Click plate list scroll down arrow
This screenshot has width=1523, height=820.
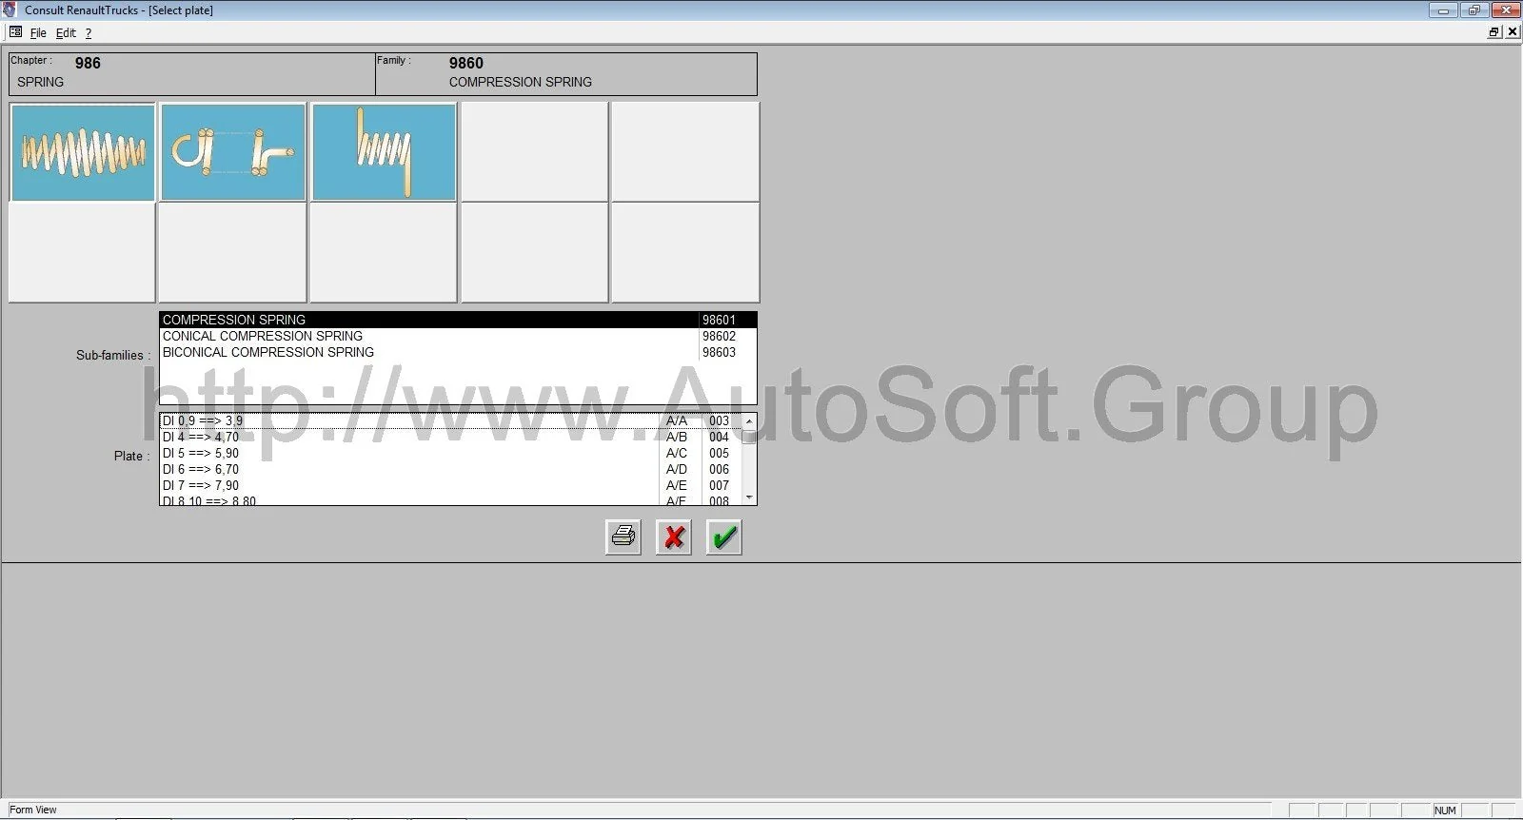tap(749, 498)
